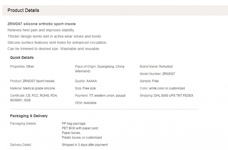Viewport: 228px width, 150px height.
Task: Click the Relieves heel pain description line
Action: (41, 30)
